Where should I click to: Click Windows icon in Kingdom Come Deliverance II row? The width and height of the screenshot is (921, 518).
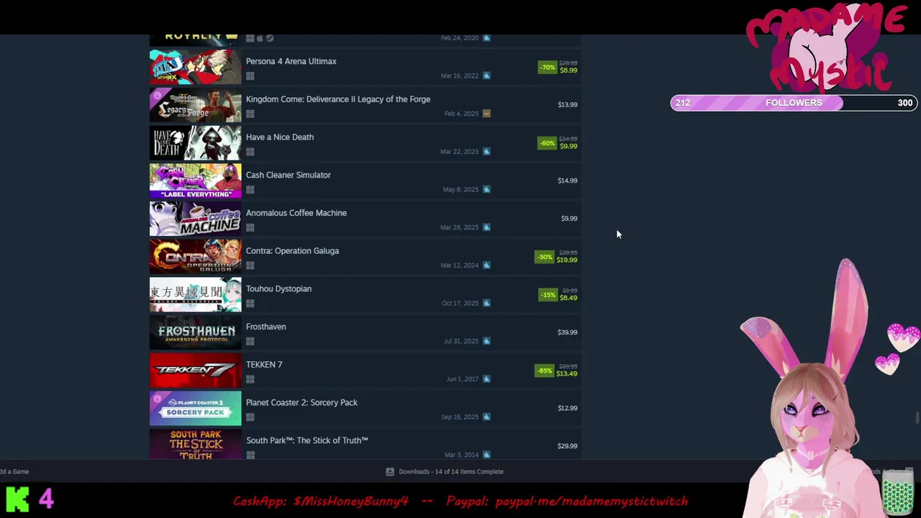pyautogui.click(x=250, y=114)
